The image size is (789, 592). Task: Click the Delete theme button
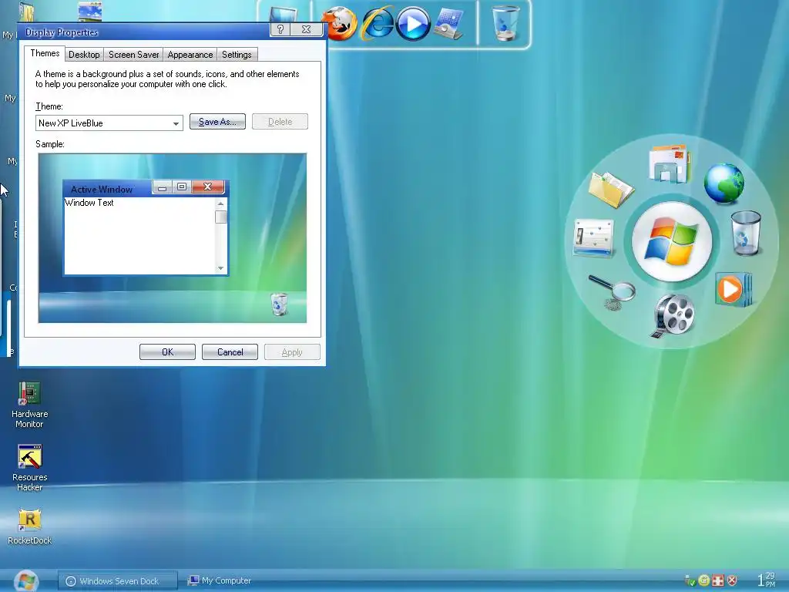(x=280, y=122)
